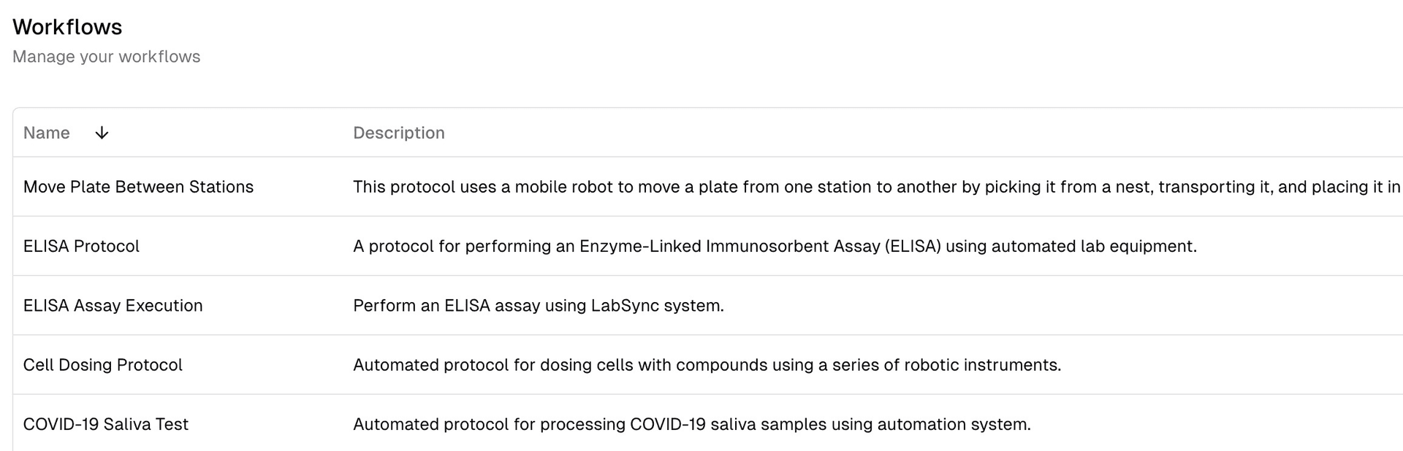Open the ELISA Protocol workflow
The height and width of the screenshot is (451, 1403).
[81, 246]
